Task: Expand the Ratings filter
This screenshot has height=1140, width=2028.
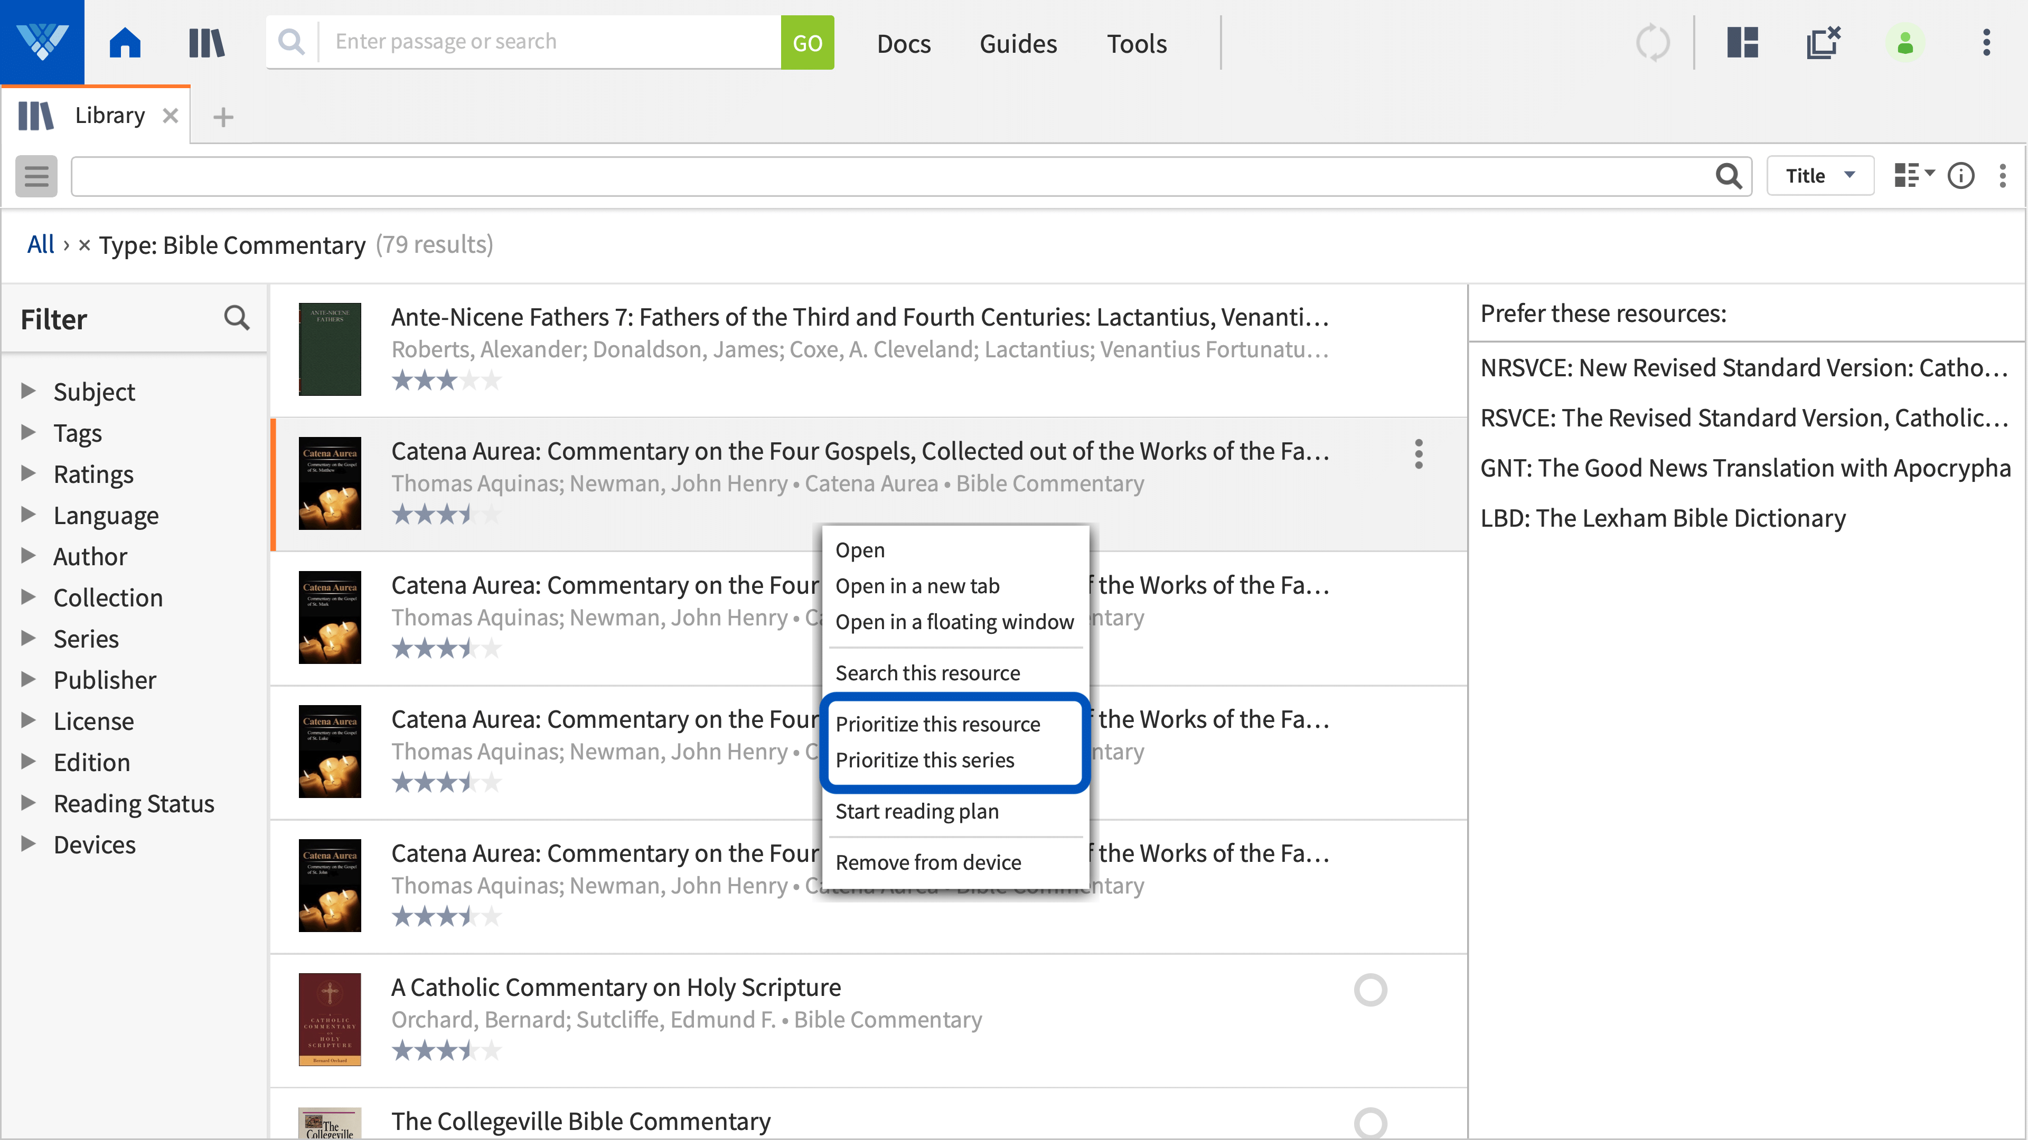Action: point(29,473)
